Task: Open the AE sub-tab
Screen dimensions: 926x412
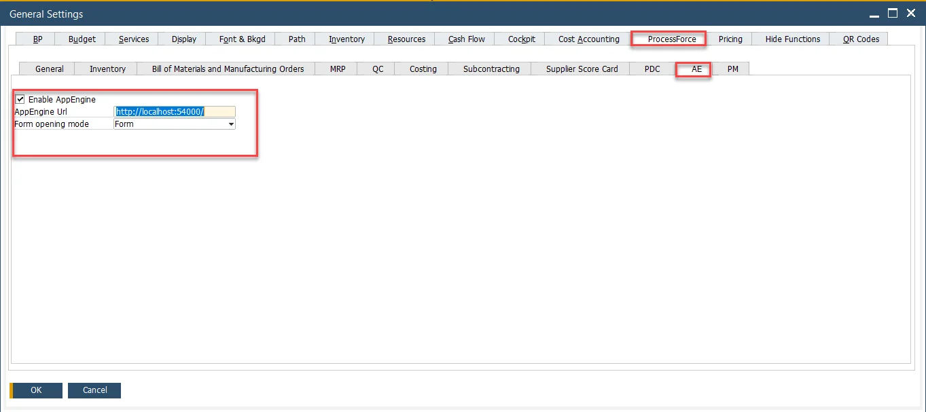Action: tap(696, 69)
